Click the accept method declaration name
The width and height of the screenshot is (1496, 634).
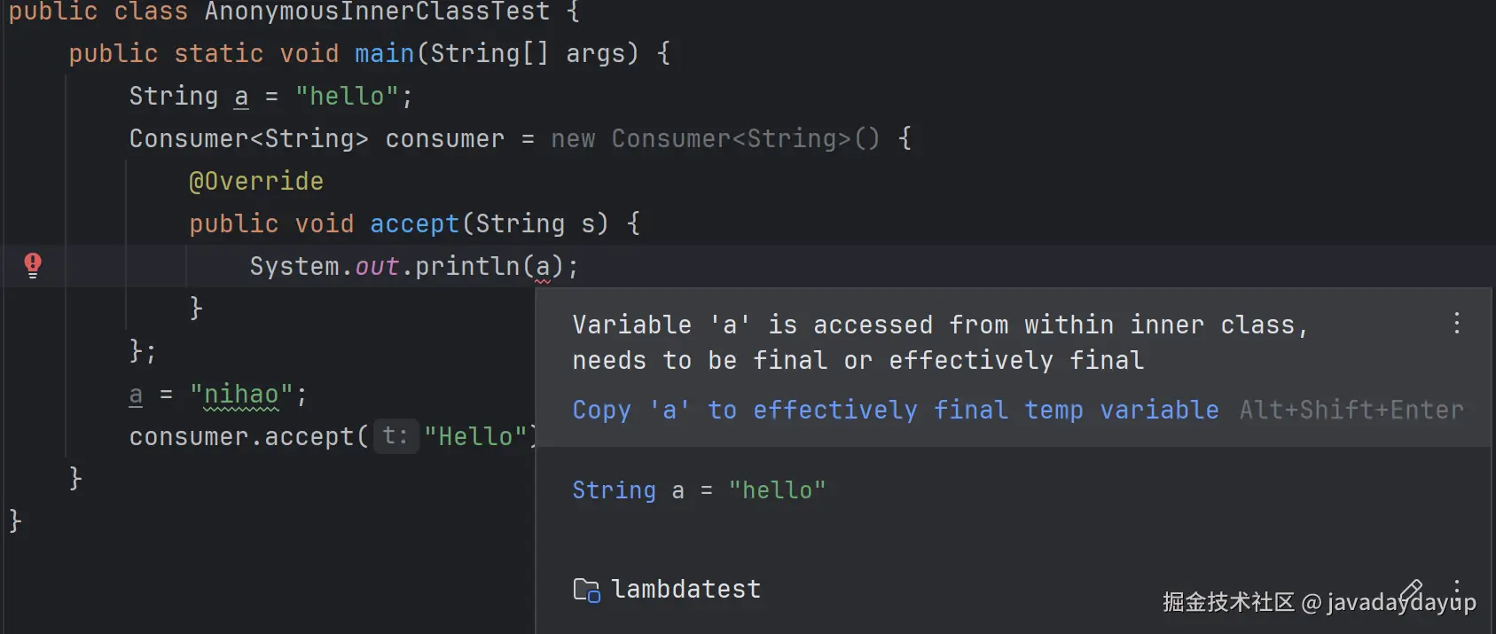(414, 223)
